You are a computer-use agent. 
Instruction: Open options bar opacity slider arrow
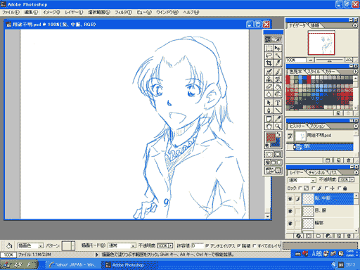point(171,245)
